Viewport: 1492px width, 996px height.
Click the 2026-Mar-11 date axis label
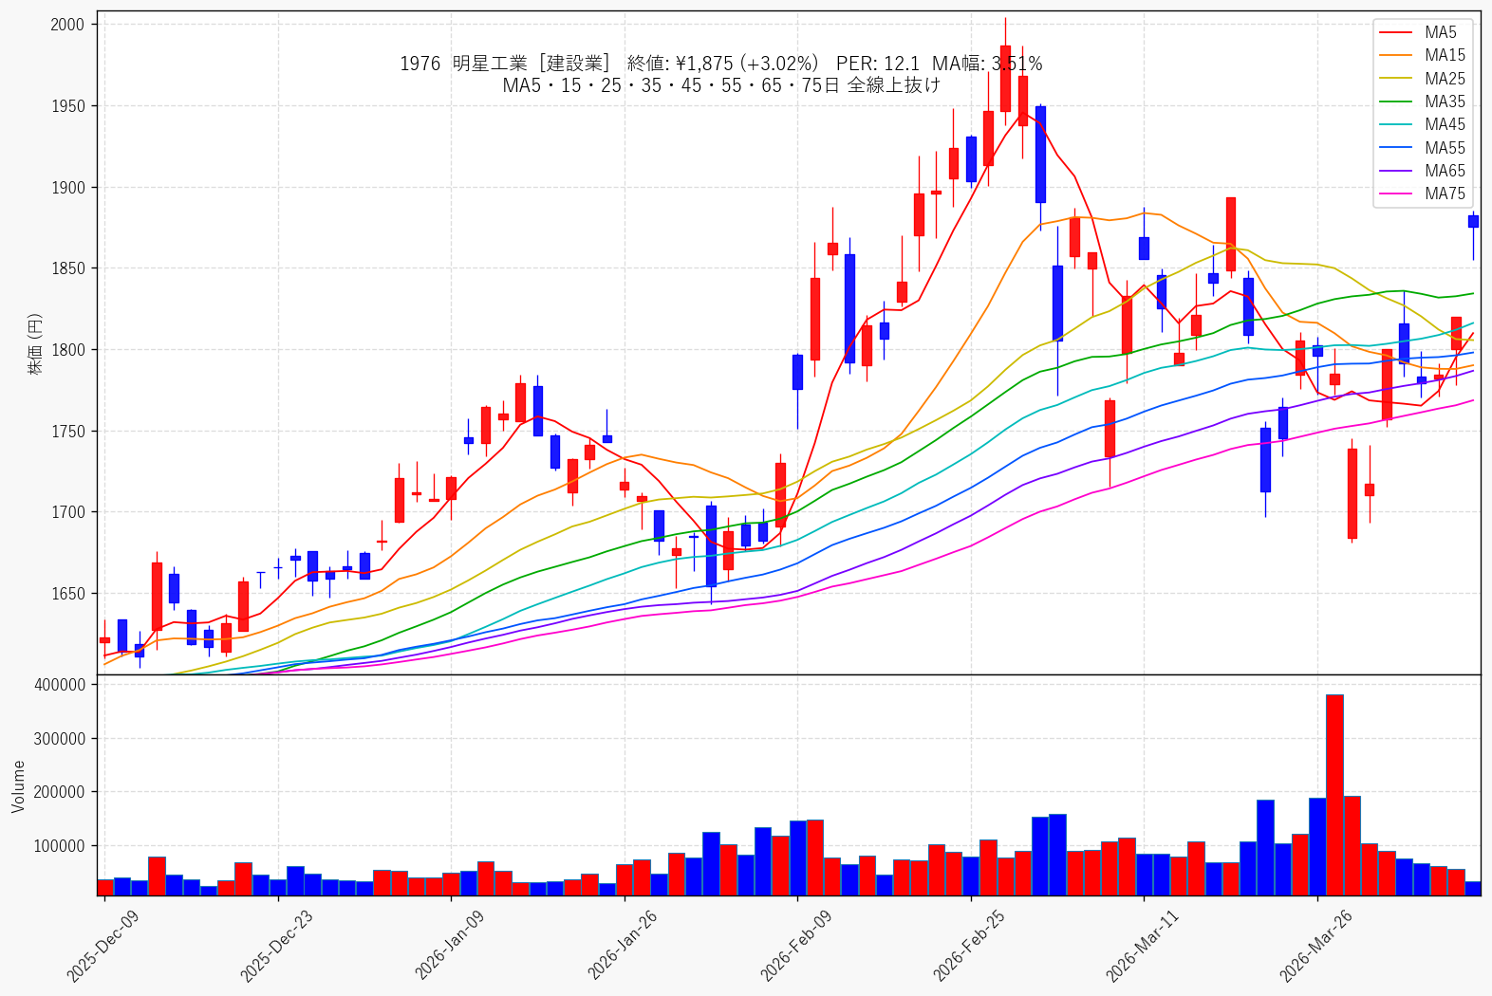click(x=1142, y=945)
